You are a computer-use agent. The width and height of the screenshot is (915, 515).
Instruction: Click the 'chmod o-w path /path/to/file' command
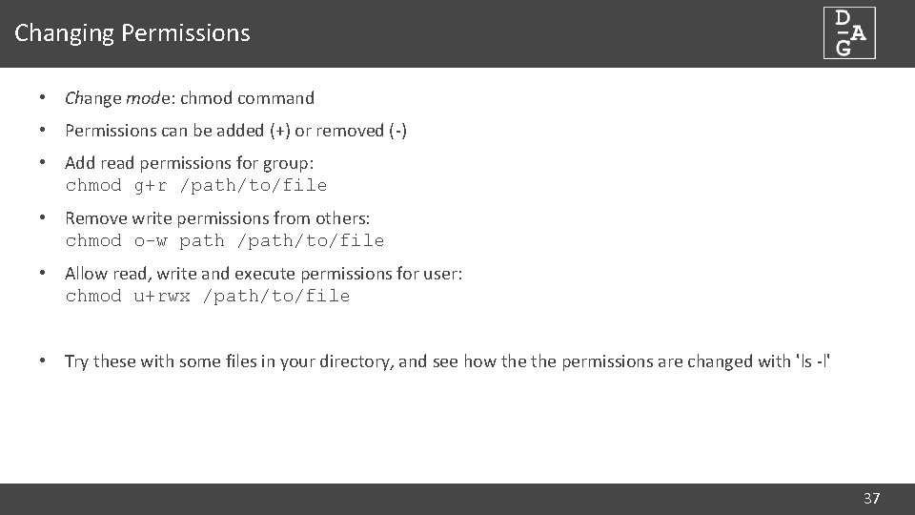(224, 240)
